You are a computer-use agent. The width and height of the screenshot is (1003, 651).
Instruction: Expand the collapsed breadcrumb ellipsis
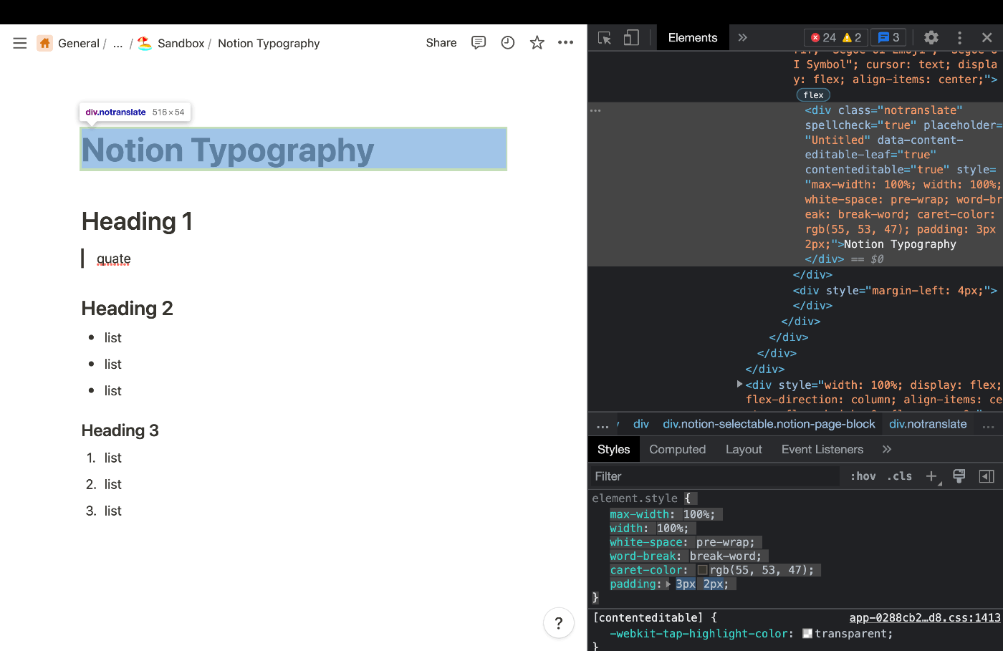[118, 43]
